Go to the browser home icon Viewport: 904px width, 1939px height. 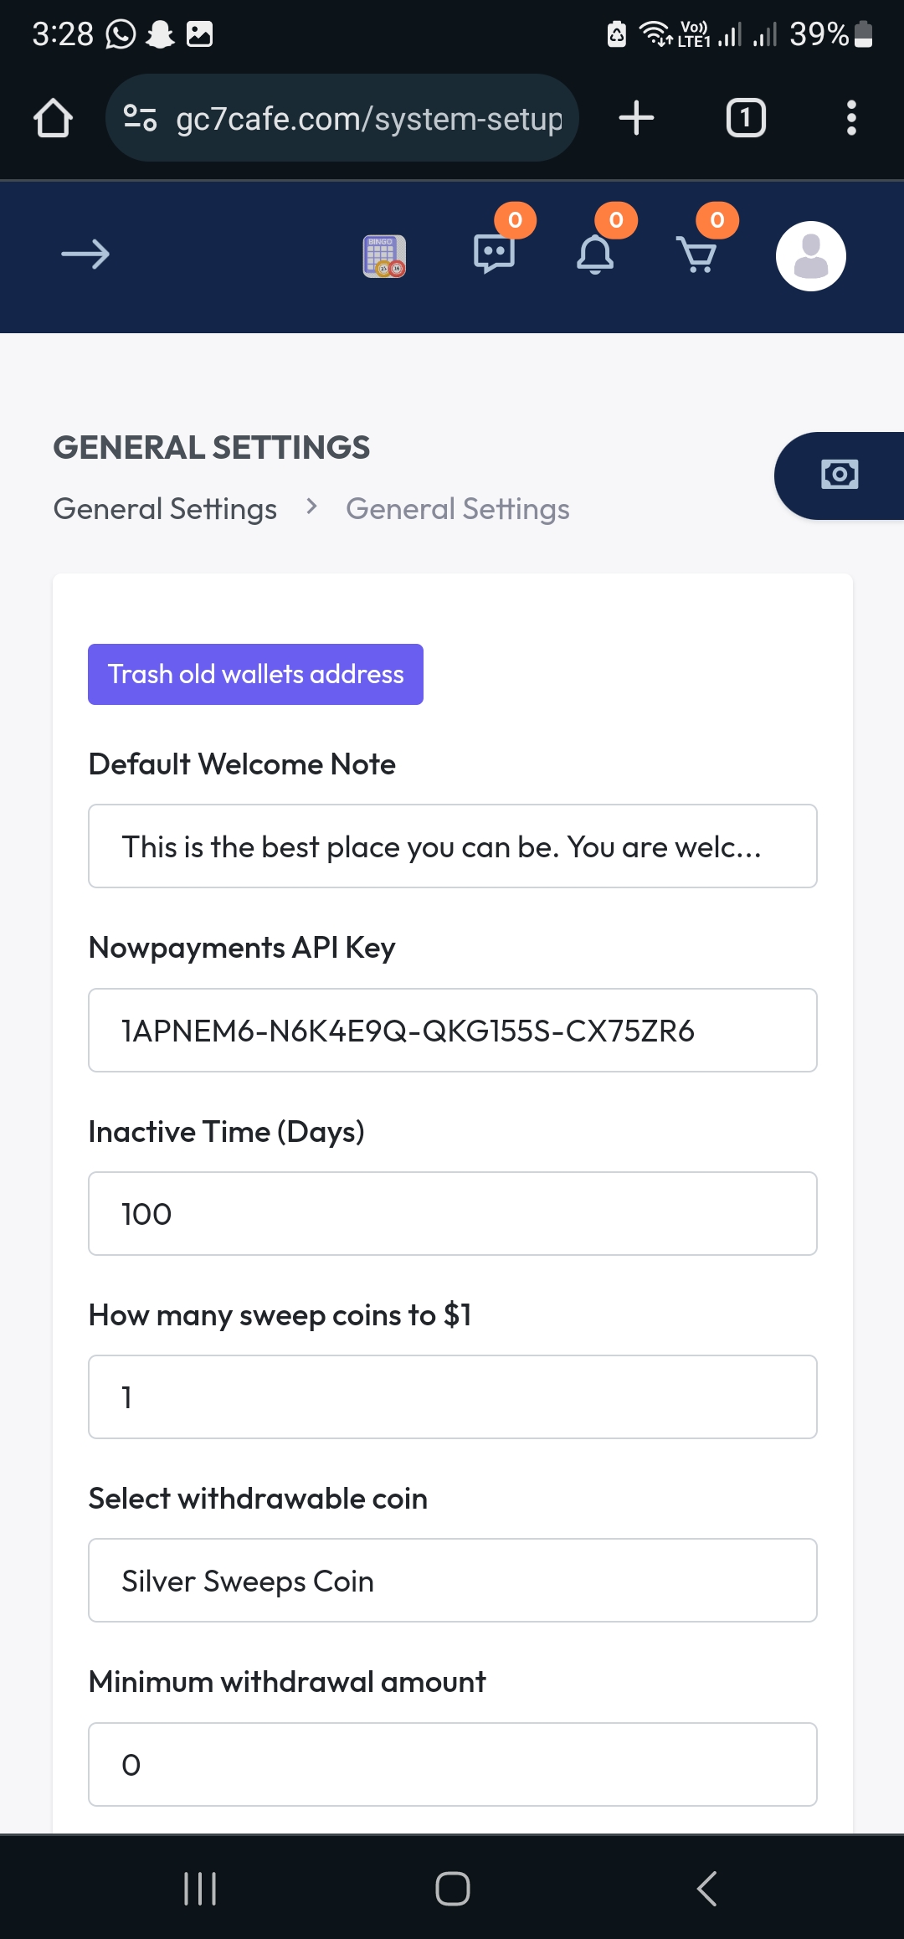tap(53, 118)
